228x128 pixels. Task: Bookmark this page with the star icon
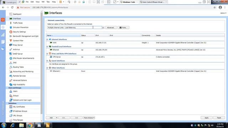tap(214, 7)
